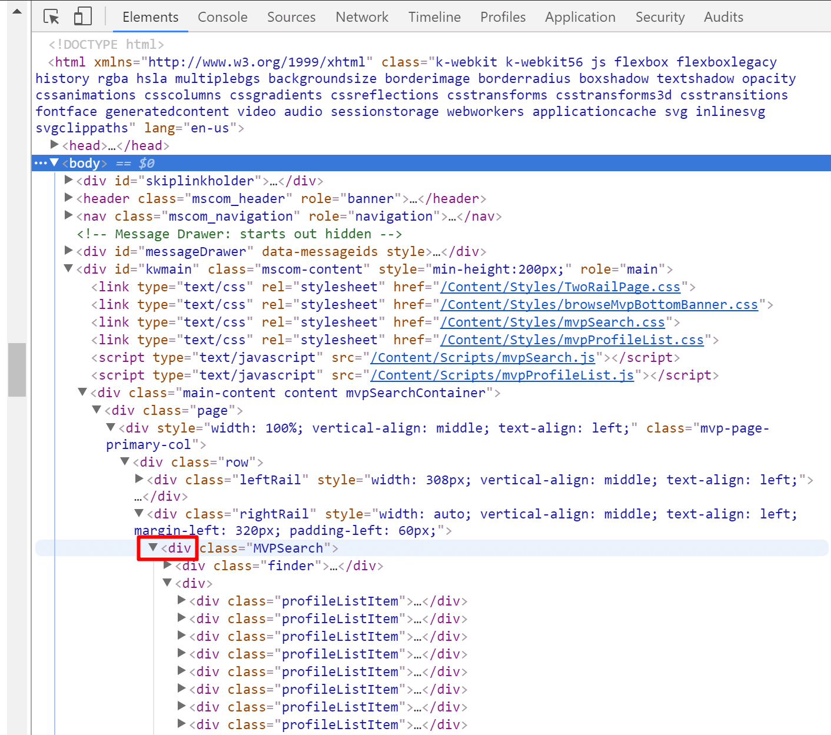Select the "main-content content mvpSearchContainer" class value

pyautogui.click(x=334, y=393)
